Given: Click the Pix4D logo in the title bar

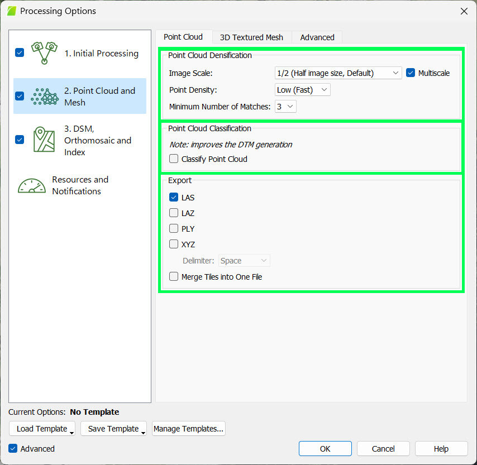Looking at the screenshot, I should click(11, 10).
